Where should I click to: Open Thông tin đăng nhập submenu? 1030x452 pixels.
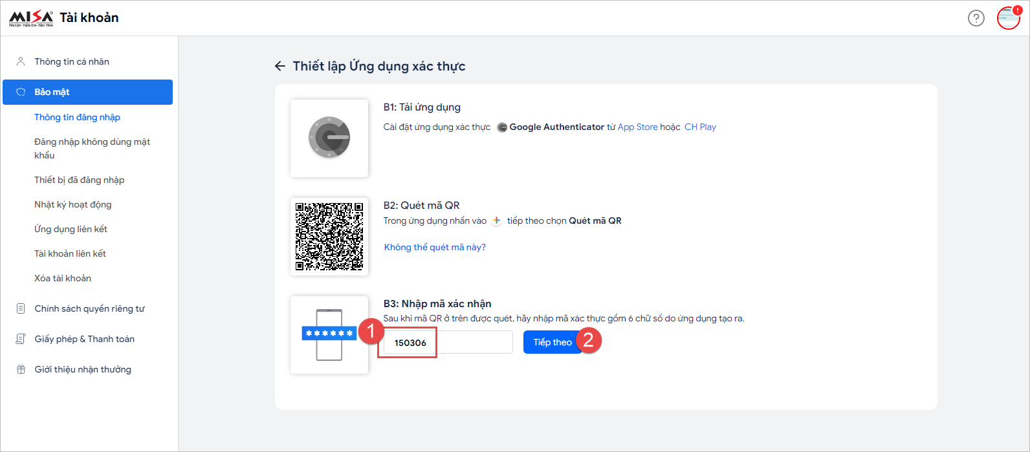[x=77, y=117]
